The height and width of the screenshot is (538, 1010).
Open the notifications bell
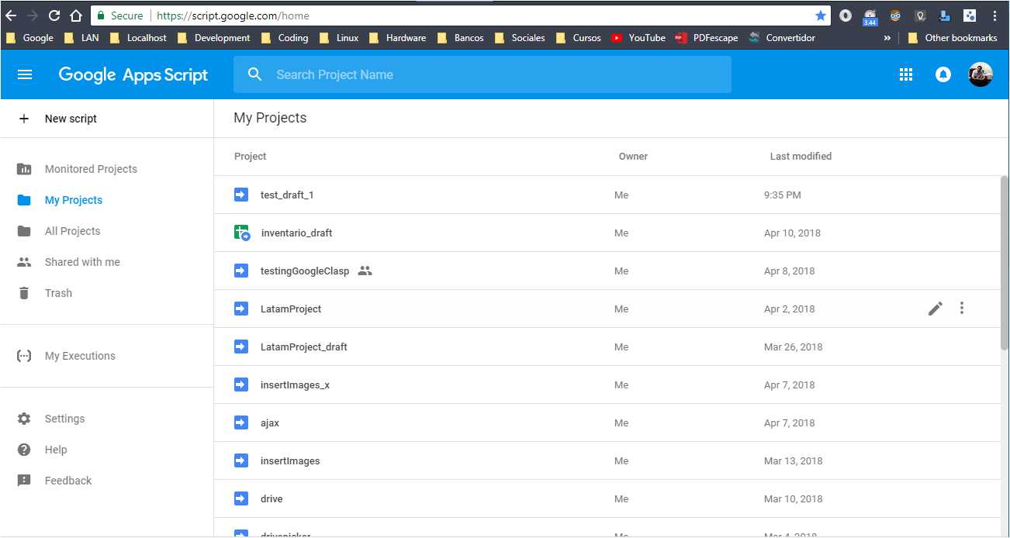tap(943, 74)
